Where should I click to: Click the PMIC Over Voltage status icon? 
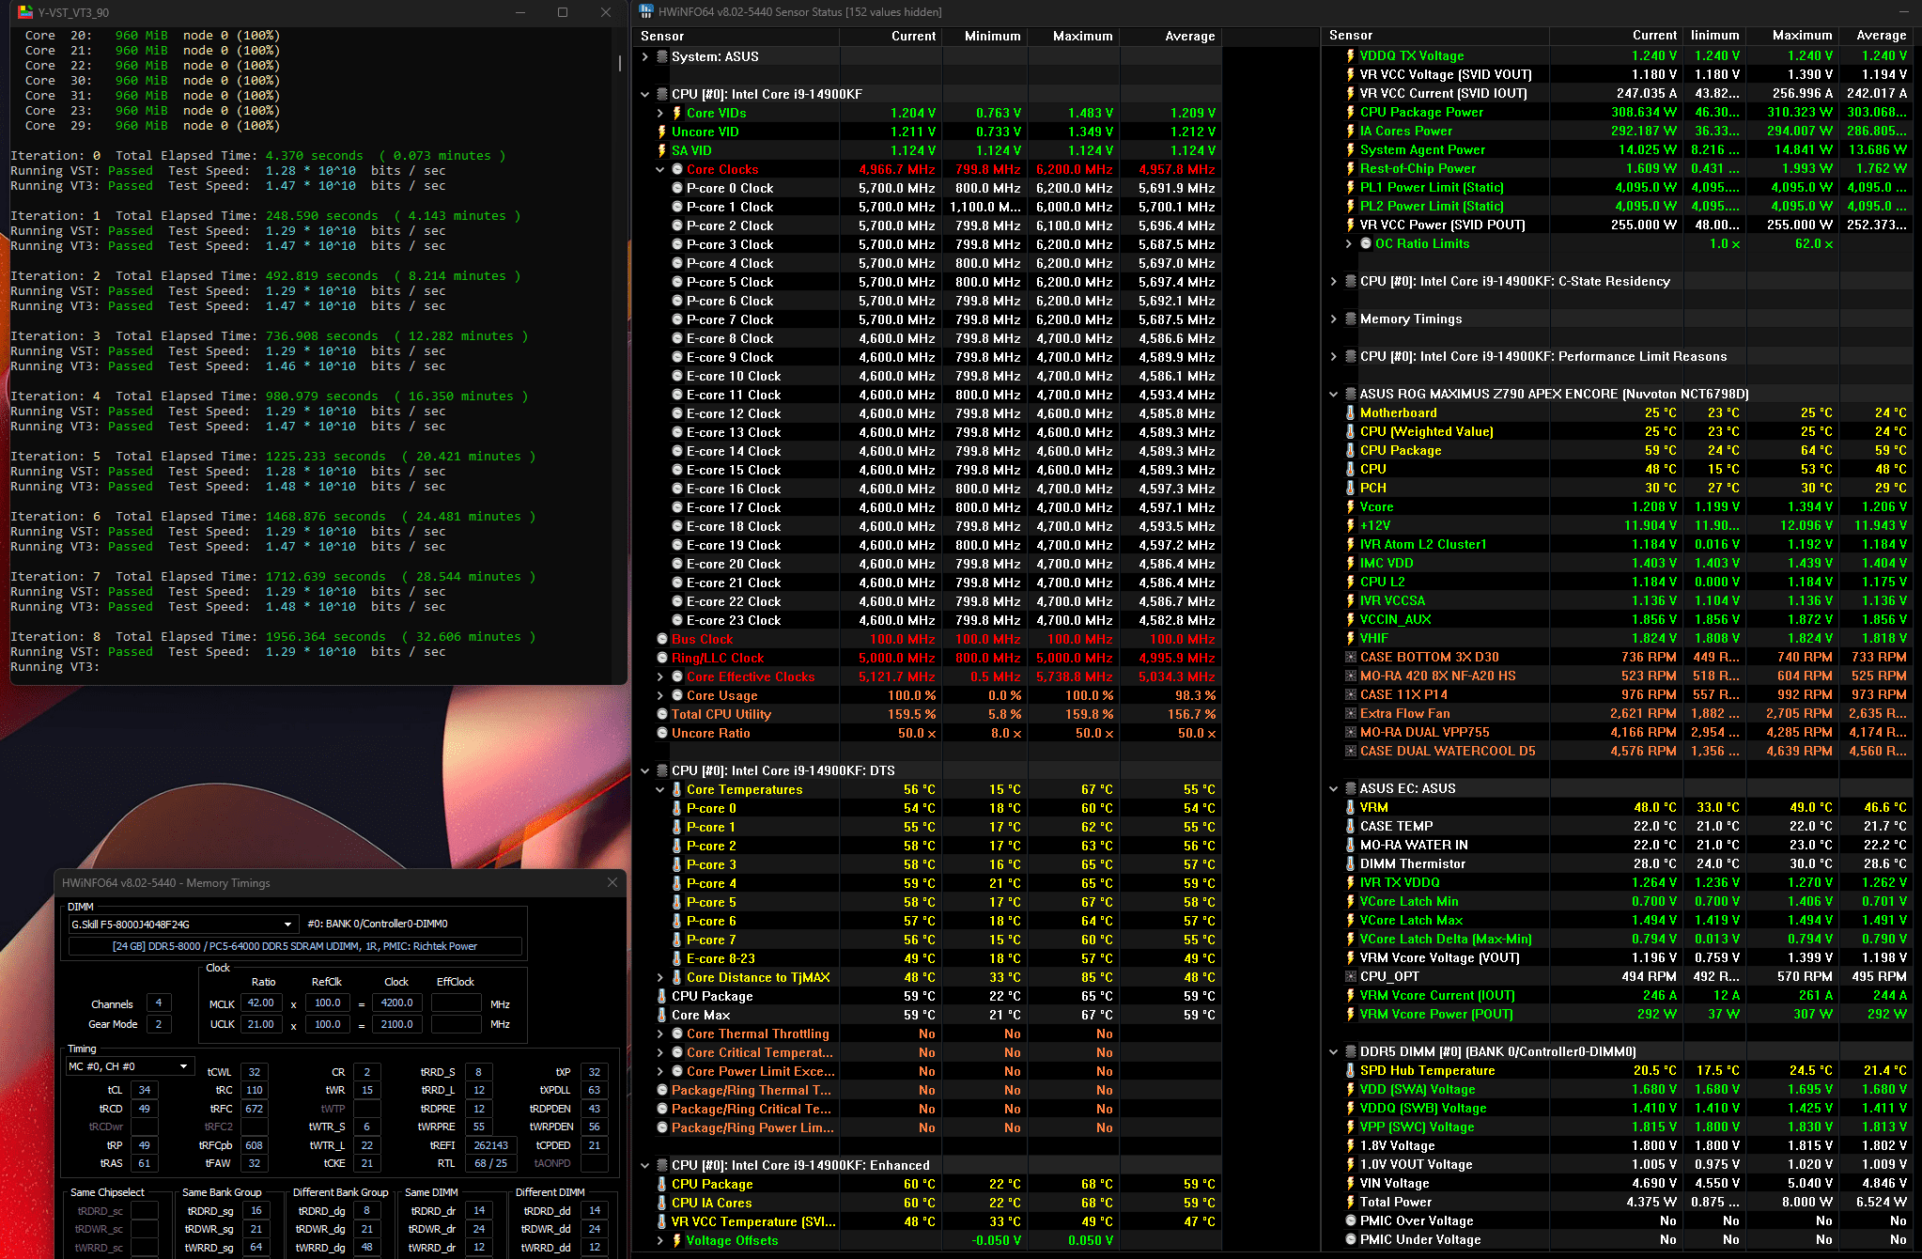[x=1351, y=1220]
